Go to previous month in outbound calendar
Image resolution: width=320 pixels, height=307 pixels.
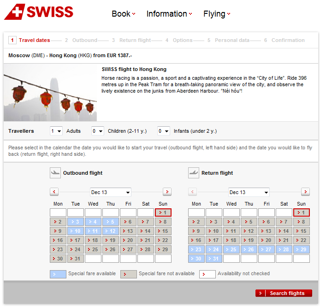[x=54, y=192]
